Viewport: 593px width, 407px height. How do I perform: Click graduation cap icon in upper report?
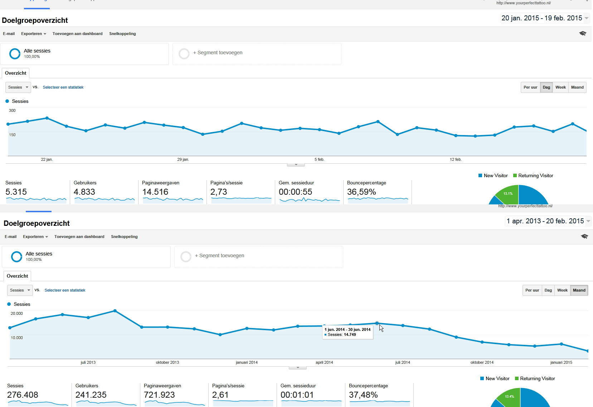tap(583, 33)
